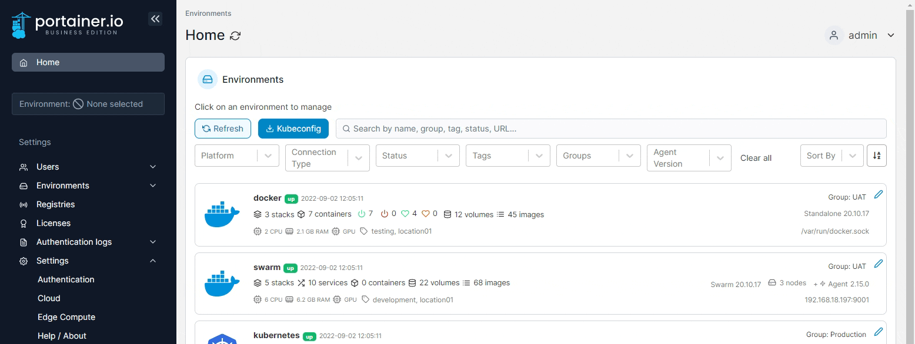
Task: Edit the swarm environment pencil icon
Action: [x=879, y=264]
